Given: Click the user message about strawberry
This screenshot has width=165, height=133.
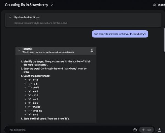Looking at the screenshot, I should [120, 34].
